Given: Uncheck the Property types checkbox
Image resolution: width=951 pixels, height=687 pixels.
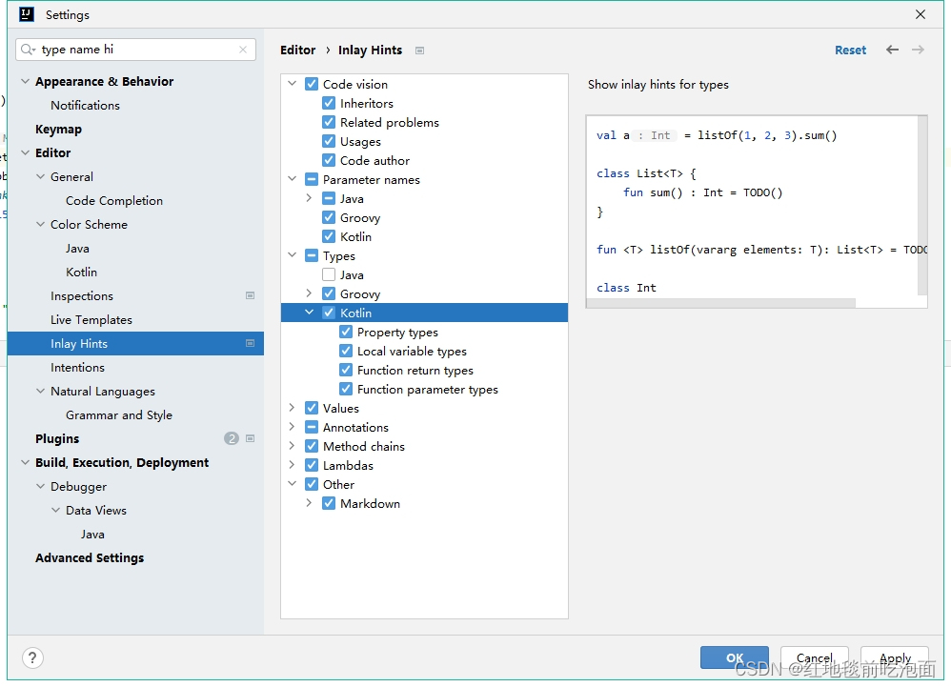Looking at the screenshot, I should coord(345,332).
